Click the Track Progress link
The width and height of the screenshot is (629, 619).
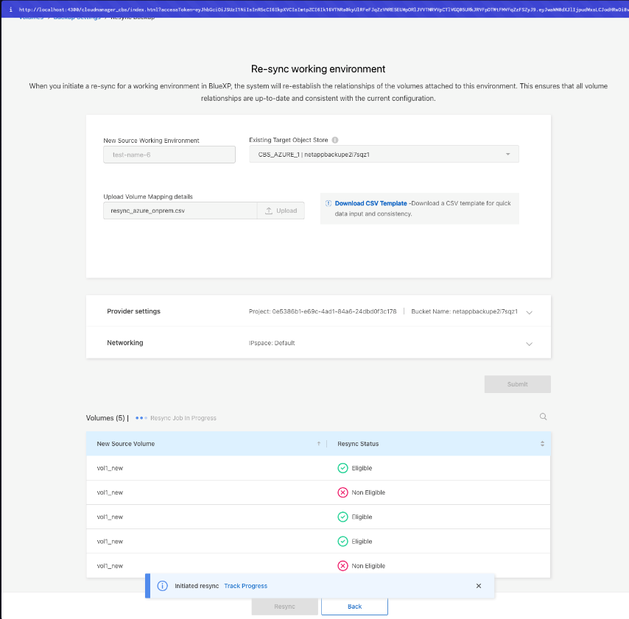(x=245, y=586)
